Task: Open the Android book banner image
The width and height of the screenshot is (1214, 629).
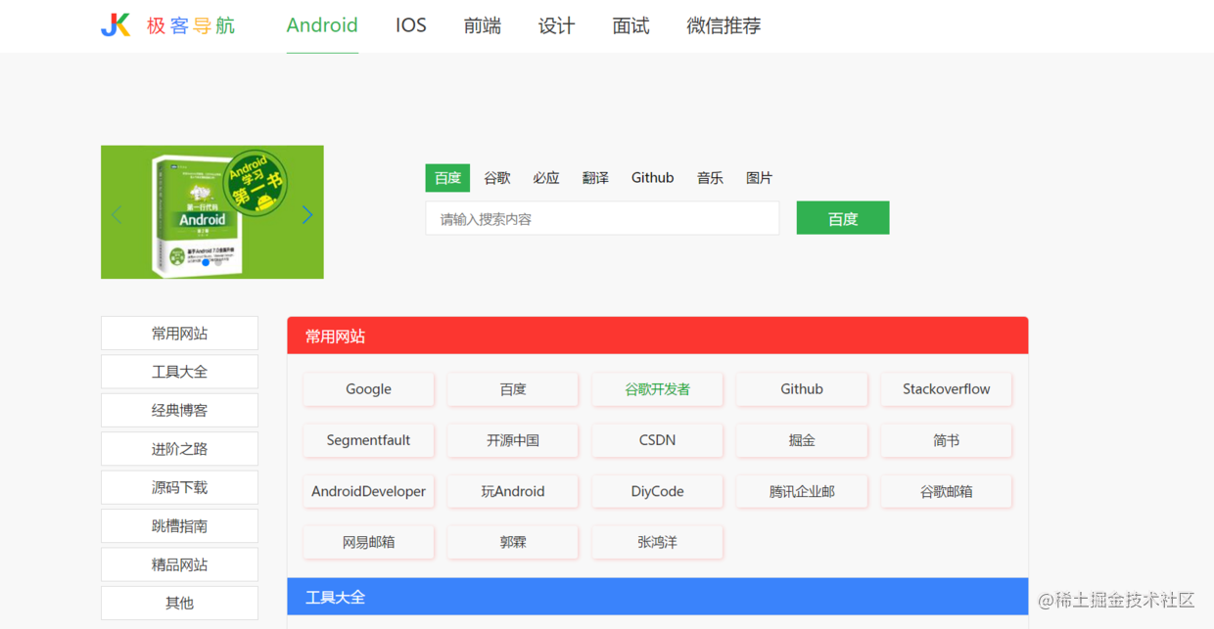Action: point(212,212)
